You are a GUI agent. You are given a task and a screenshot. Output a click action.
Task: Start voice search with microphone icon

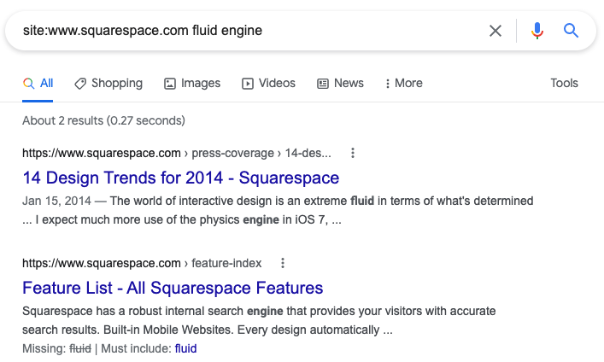pyautogui.click(x=537, y=31)
